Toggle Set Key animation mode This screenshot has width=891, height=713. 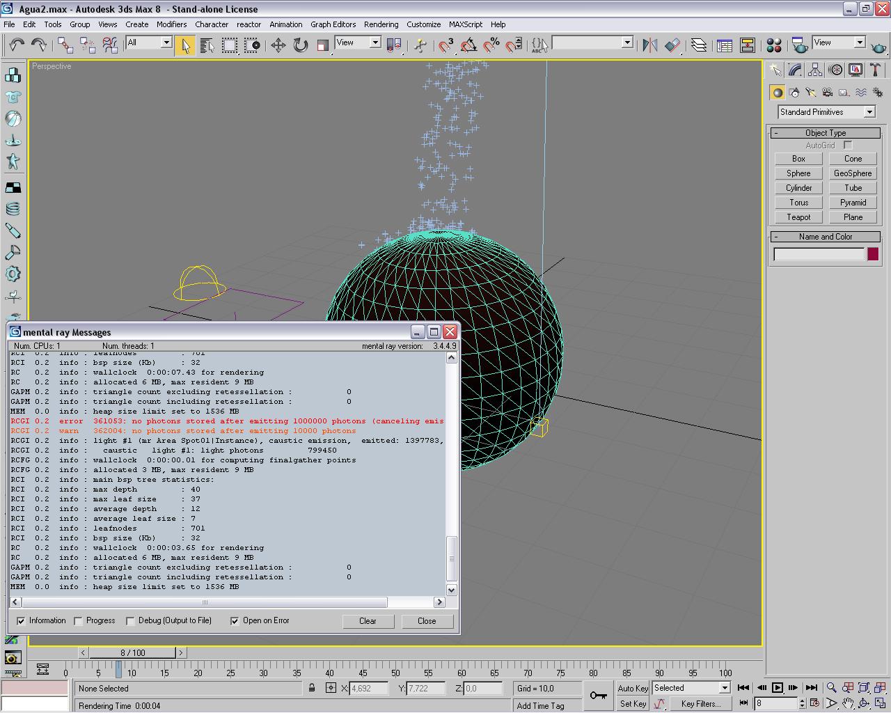tap(633, 704)
